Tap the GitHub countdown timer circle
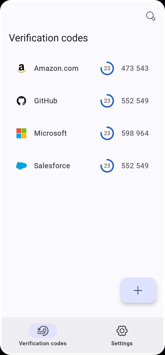This screenshot has height=355, width=165. pos(107,101)
